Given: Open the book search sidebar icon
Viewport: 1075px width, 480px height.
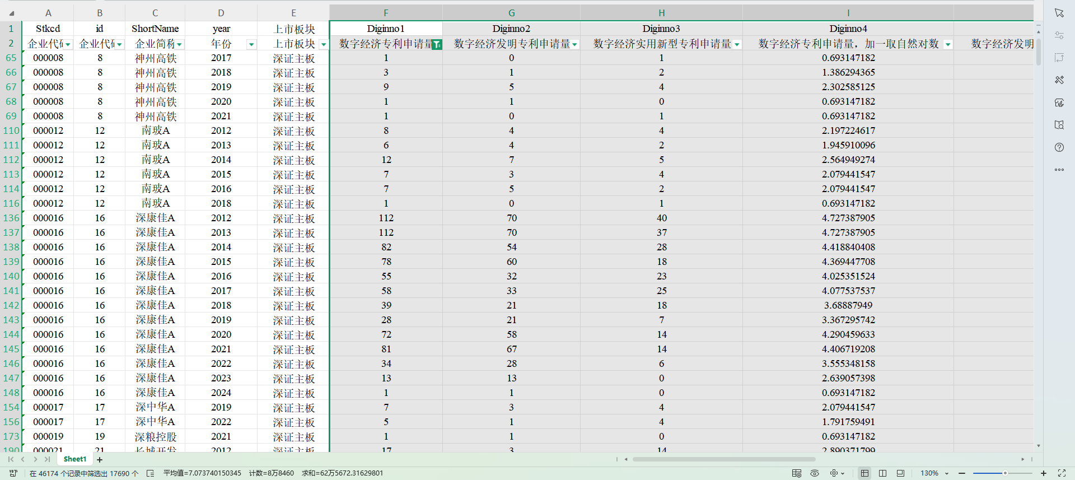Looking at the screenshot, I should [1059, 125].
